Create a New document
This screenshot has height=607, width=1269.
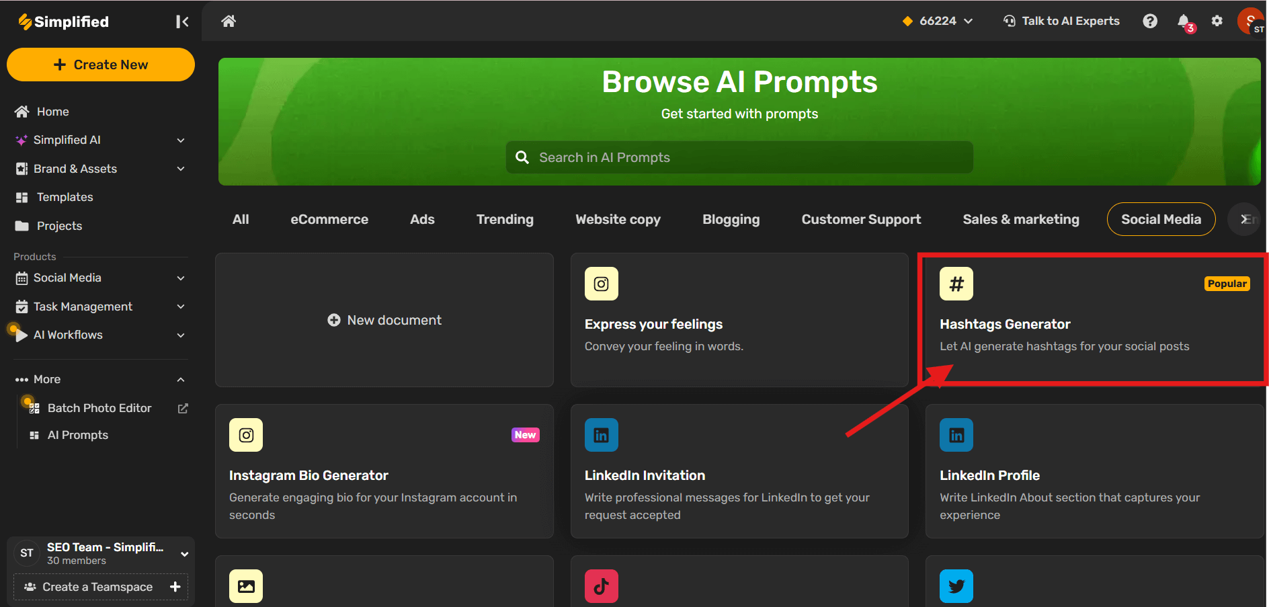point(384,320)
